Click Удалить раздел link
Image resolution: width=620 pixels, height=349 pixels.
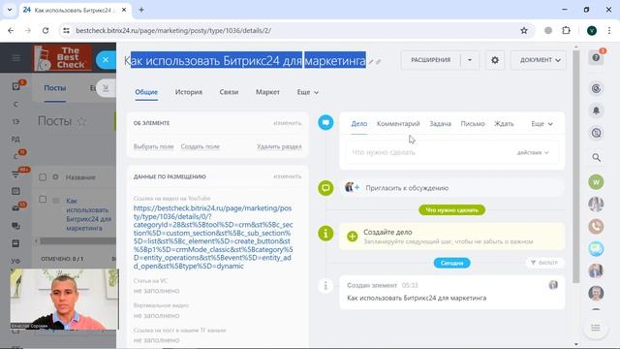pyautogui.click(x=279, y=146)
